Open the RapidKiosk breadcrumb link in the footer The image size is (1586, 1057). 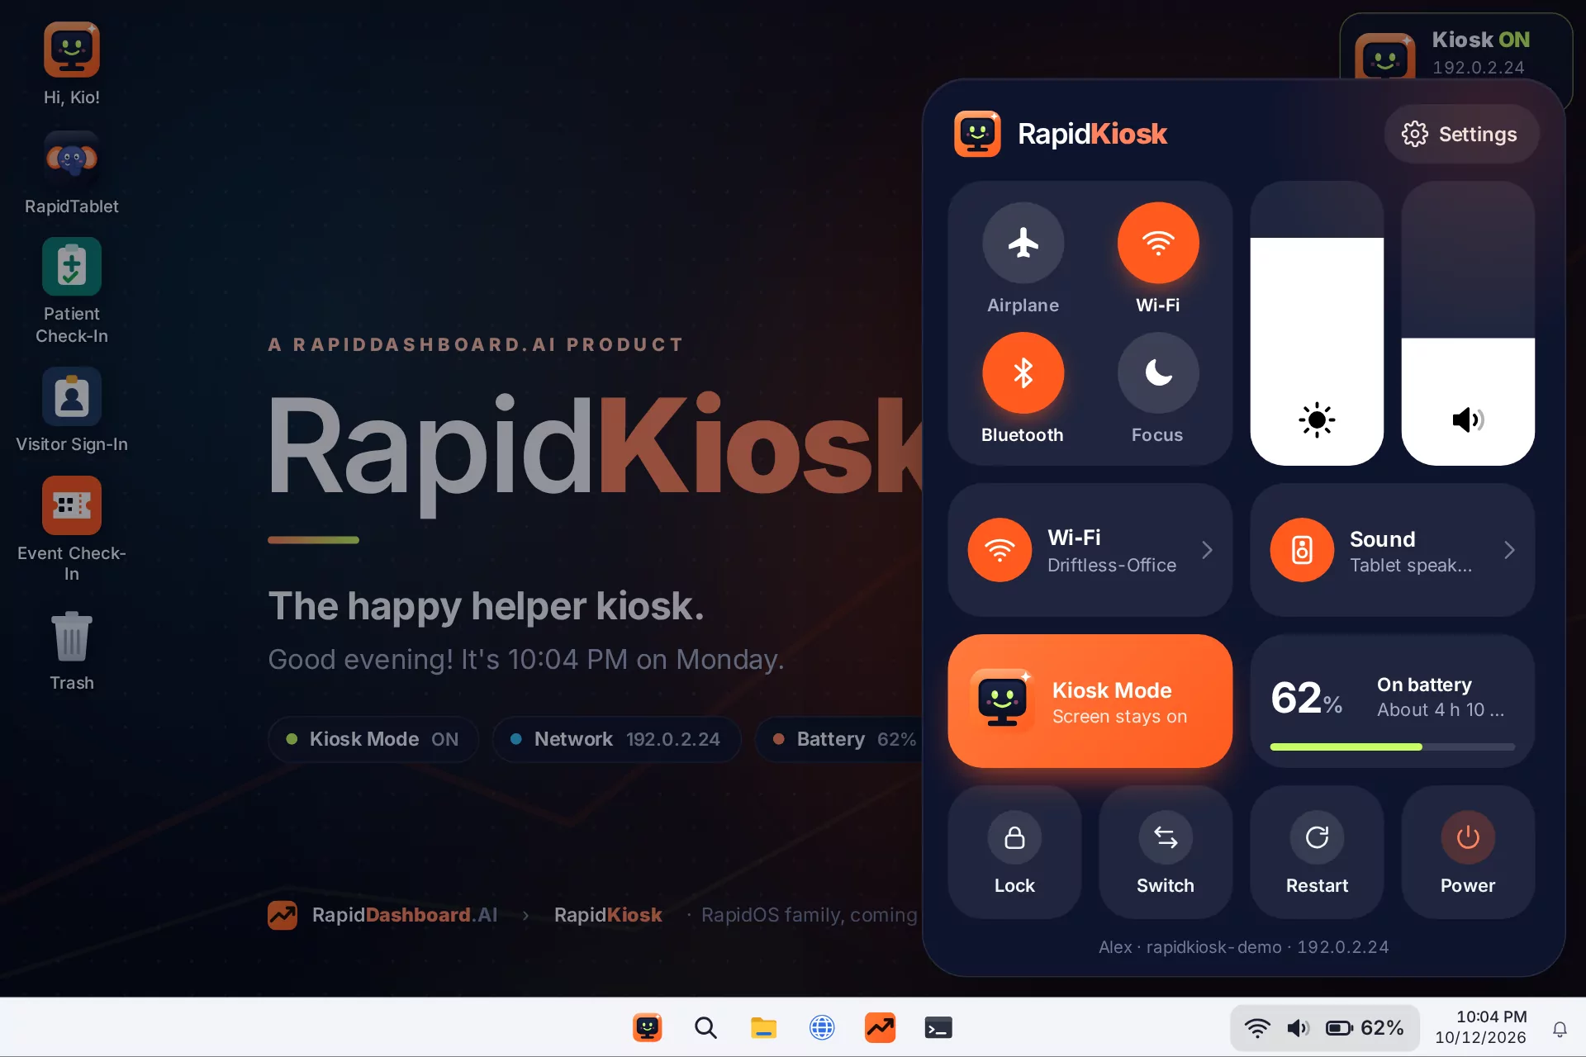coord(608,915)
